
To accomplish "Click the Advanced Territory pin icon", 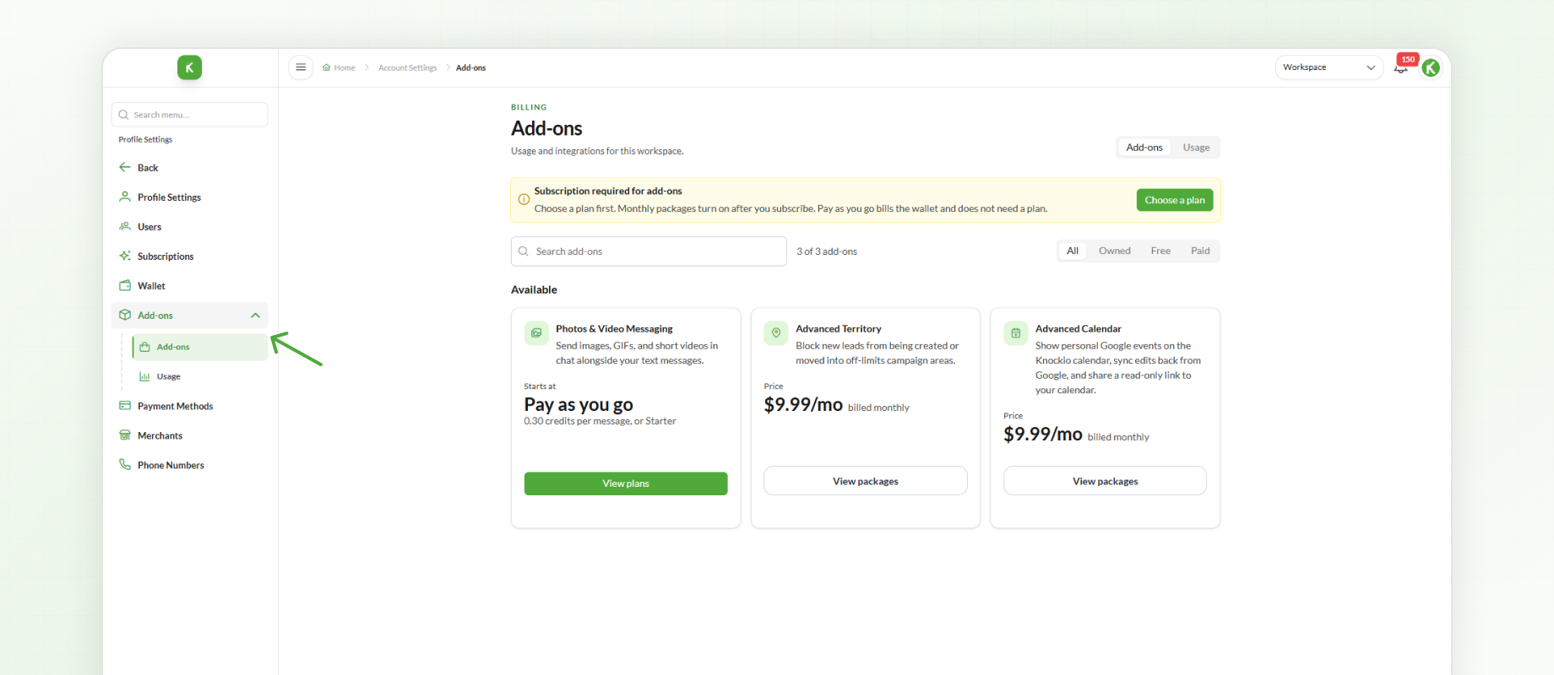I will 776,333.
